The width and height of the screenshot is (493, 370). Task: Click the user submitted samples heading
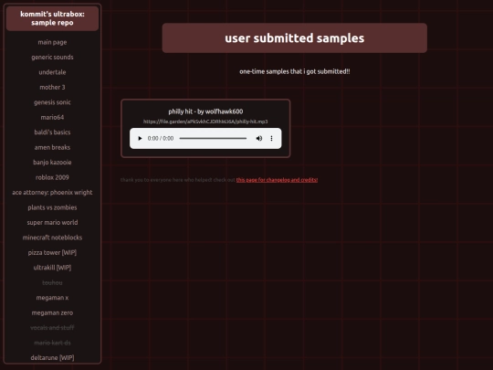point(295,38)
